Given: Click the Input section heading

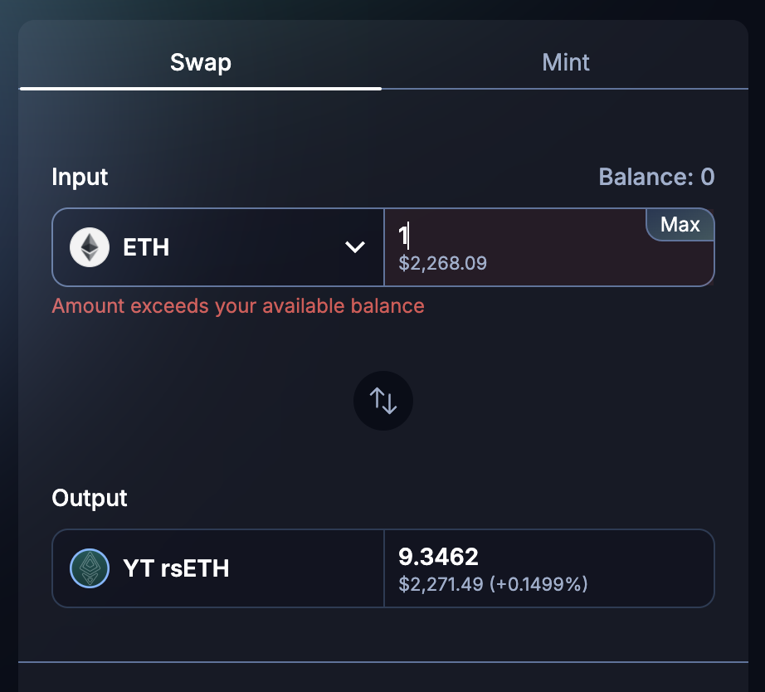Looking at the screenshot, I should click(x=80, y=177).
